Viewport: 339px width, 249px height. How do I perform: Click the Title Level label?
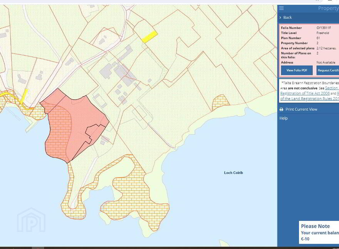point(289,33)
